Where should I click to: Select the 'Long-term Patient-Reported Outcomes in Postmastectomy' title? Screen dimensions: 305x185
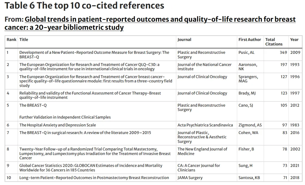(x=94, y=178)
